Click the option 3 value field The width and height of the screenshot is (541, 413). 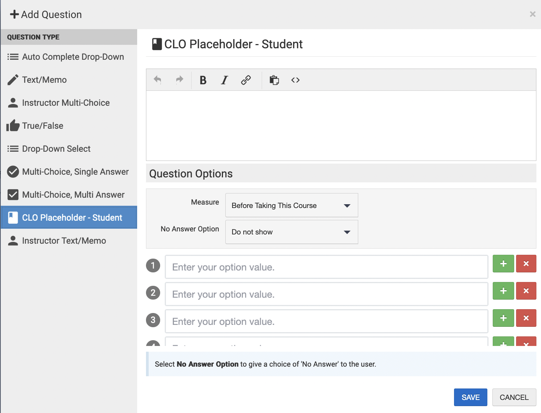[326, 321]
